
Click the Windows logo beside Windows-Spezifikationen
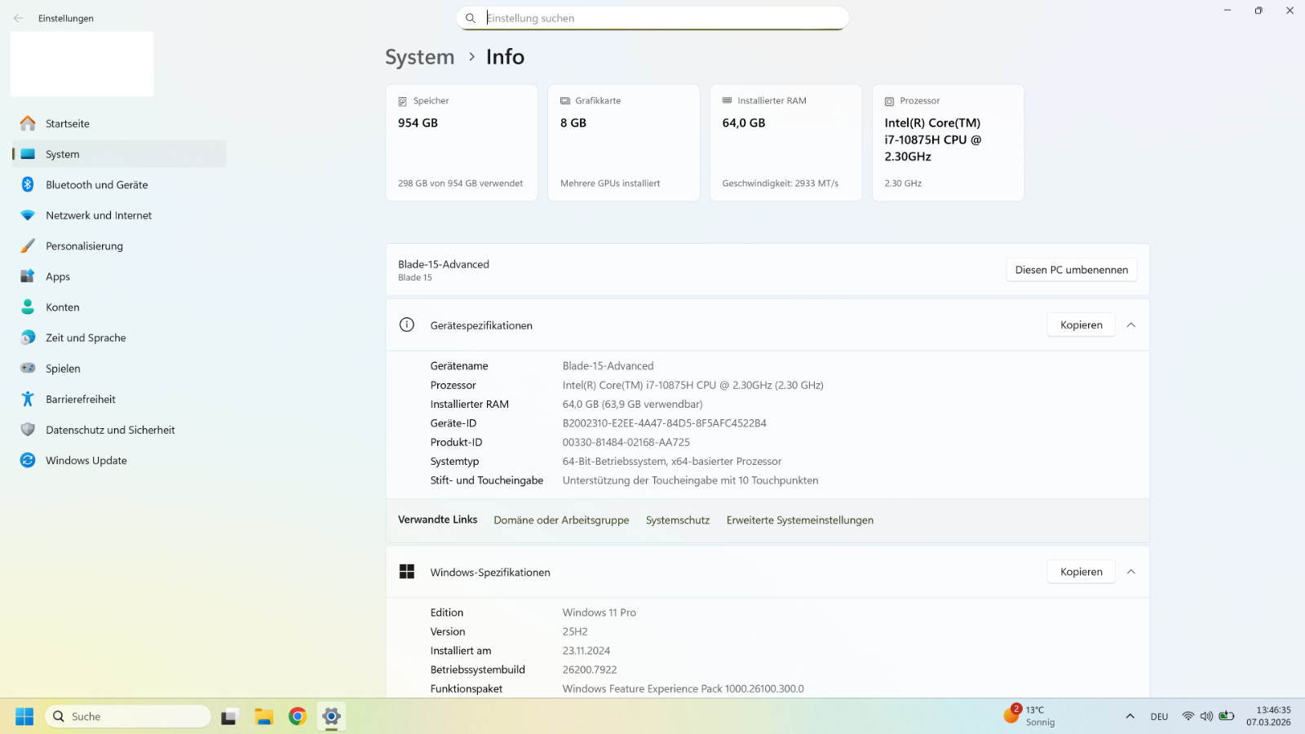407,572
